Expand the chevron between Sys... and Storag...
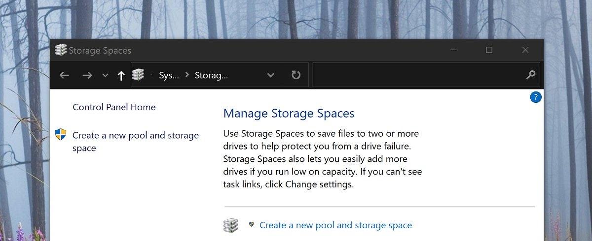The image size is (592, 241). (187, 75)
